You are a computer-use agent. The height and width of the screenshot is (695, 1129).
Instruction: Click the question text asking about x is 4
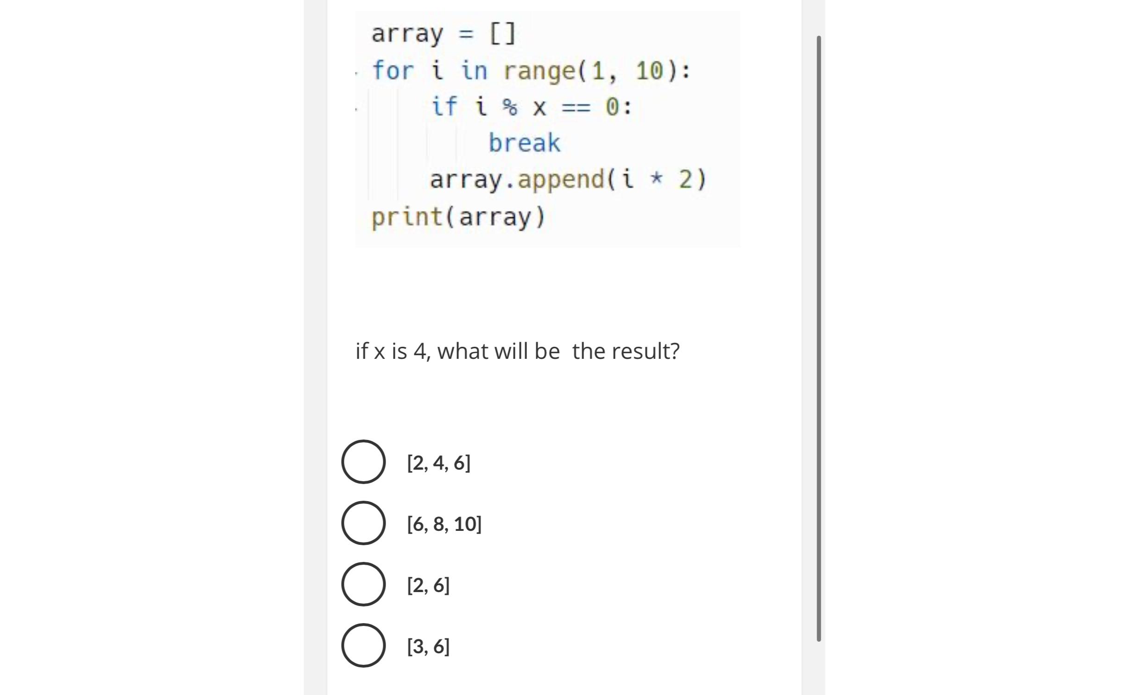pyautogui.click(x=517, y=351)
